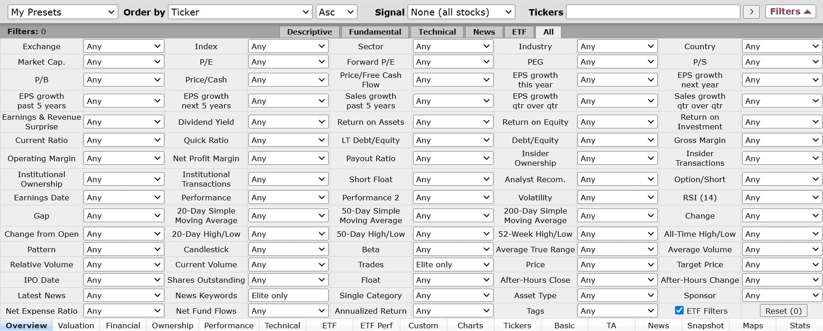Select the Descriptive filter tab

click(x=309, y=32)
